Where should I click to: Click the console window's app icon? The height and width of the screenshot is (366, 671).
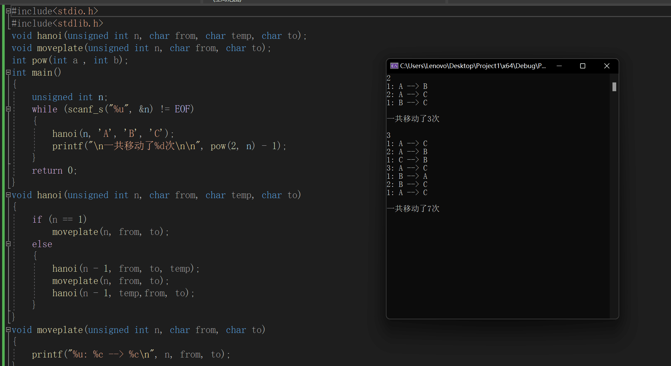coord(394,66)
